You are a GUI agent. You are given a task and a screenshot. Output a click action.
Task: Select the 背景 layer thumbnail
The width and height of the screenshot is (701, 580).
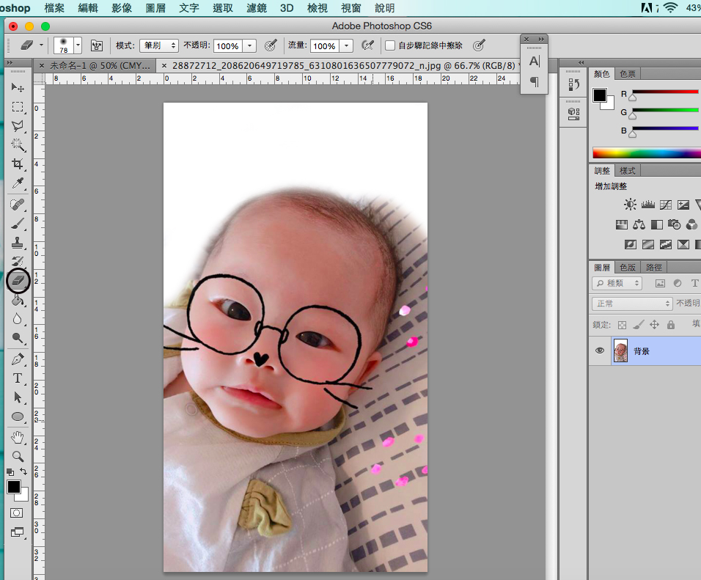pos(620,351)
